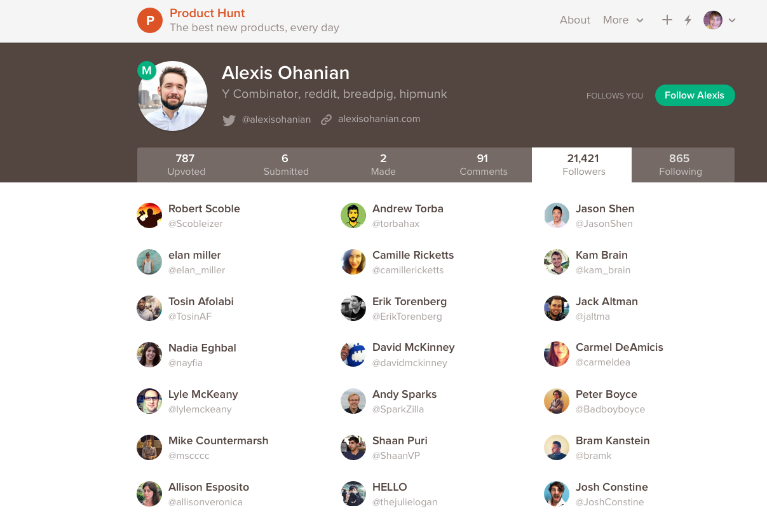Viewport: 767px width, 518px height.
Task: Switch to the Comments tab
Action: 483,165
